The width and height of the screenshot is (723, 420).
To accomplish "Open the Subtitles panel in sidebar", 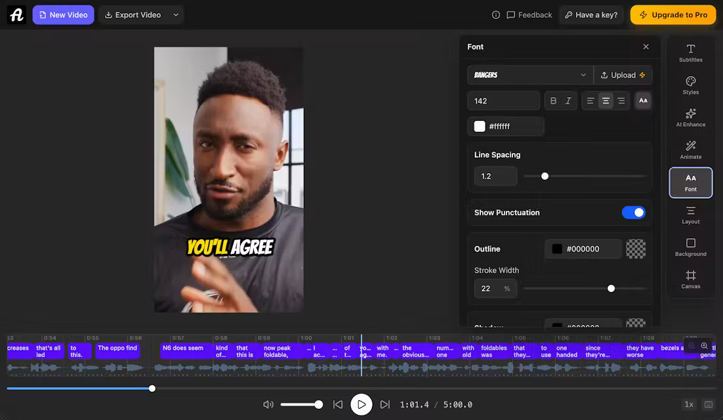I will pyautogui.click(x=690, y=53).
